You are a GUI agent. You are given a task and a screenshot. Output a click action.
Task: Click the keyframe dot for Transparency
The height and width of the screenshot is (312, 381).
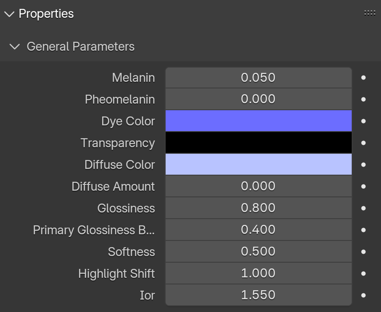click(x=363, y=143)
